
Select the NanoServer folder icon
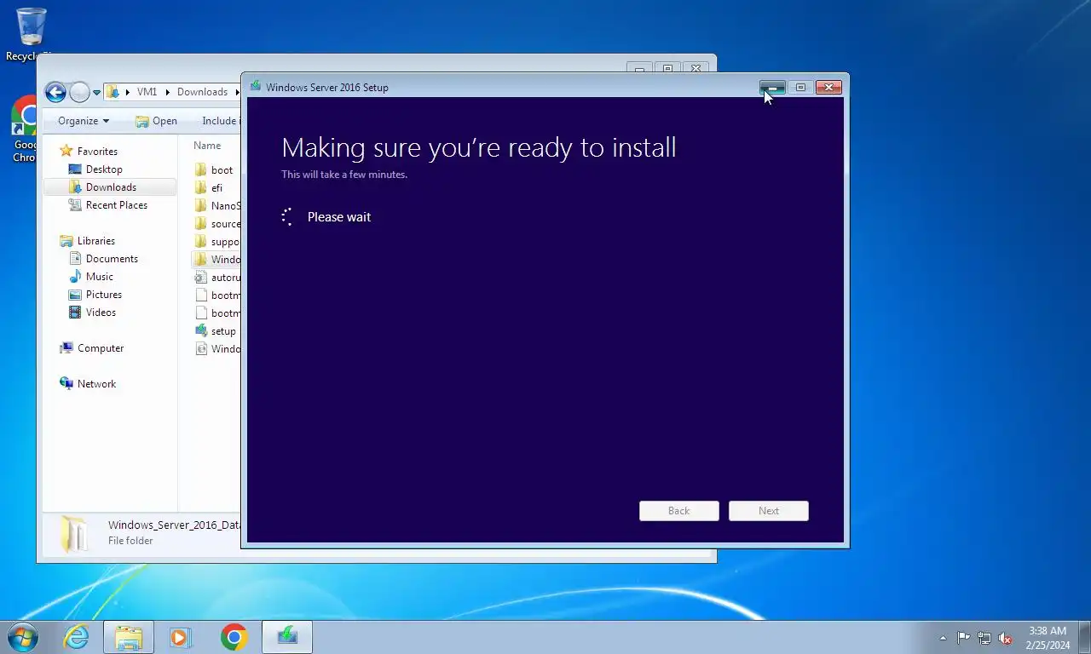click(201, 206)
